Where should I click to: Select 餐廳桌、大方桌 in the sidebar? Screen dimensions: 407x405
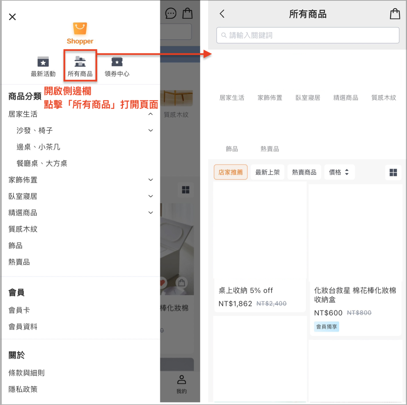pos(42,164)
